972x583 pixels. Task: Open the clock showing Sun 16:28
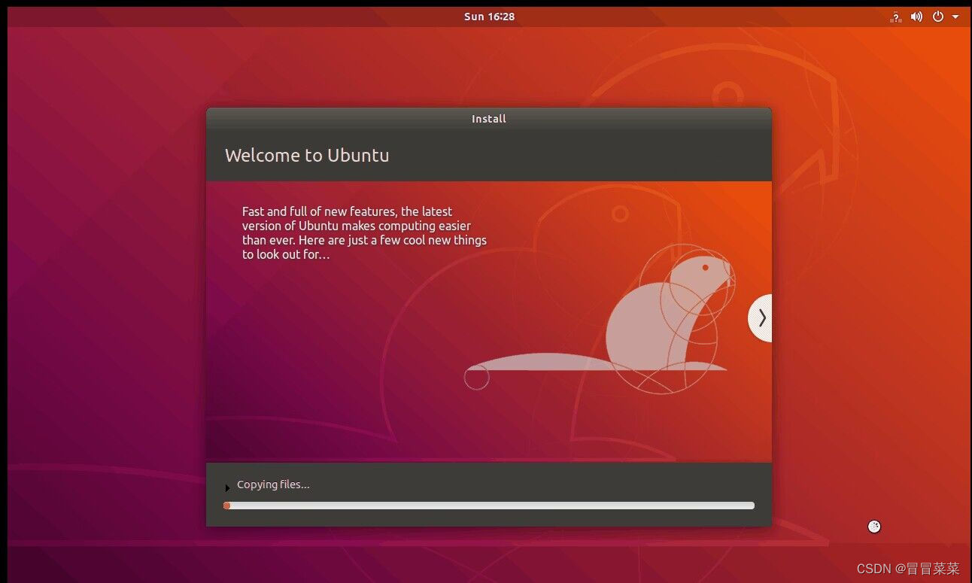[489, 17]
